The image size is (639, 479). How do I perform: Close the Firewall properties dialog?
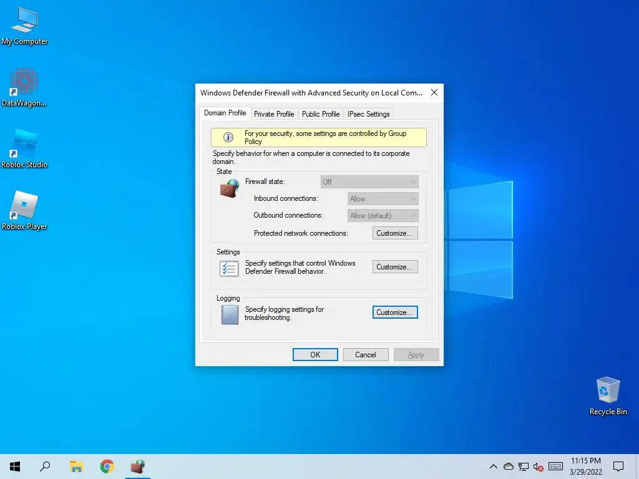point(434,92)
